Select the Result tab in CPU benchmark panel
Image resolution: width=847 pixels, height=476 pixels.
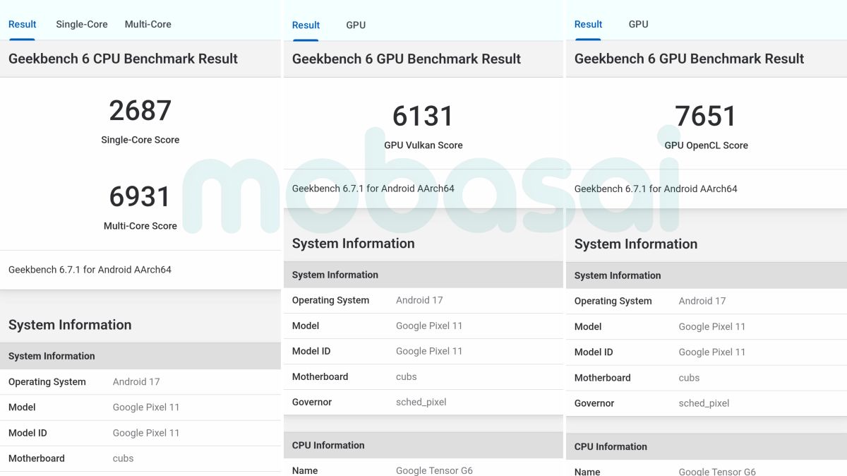coord(23,24)
